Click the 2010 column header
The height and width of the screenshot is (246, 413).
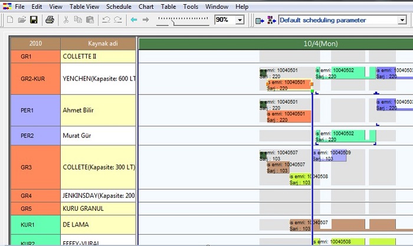click(35, 44)
